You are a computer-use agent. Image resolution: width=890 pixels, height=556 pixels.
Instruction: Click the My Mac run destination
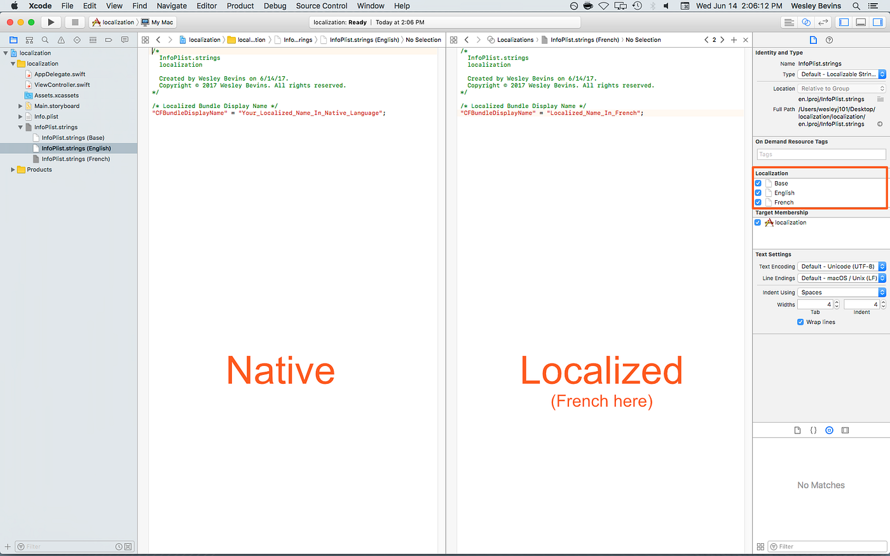[x=157, y=22]
